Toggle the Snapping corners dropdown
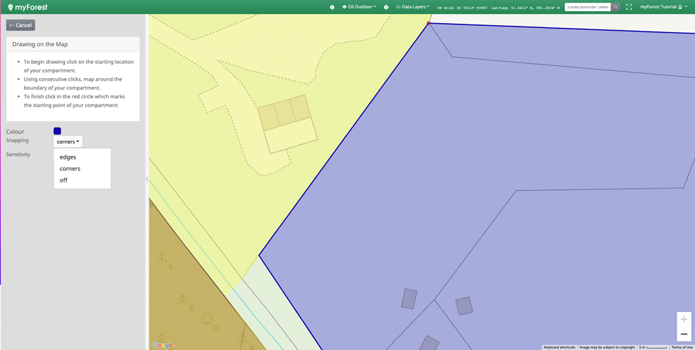This screenshot has width=695, height=350. pos(68,142)
